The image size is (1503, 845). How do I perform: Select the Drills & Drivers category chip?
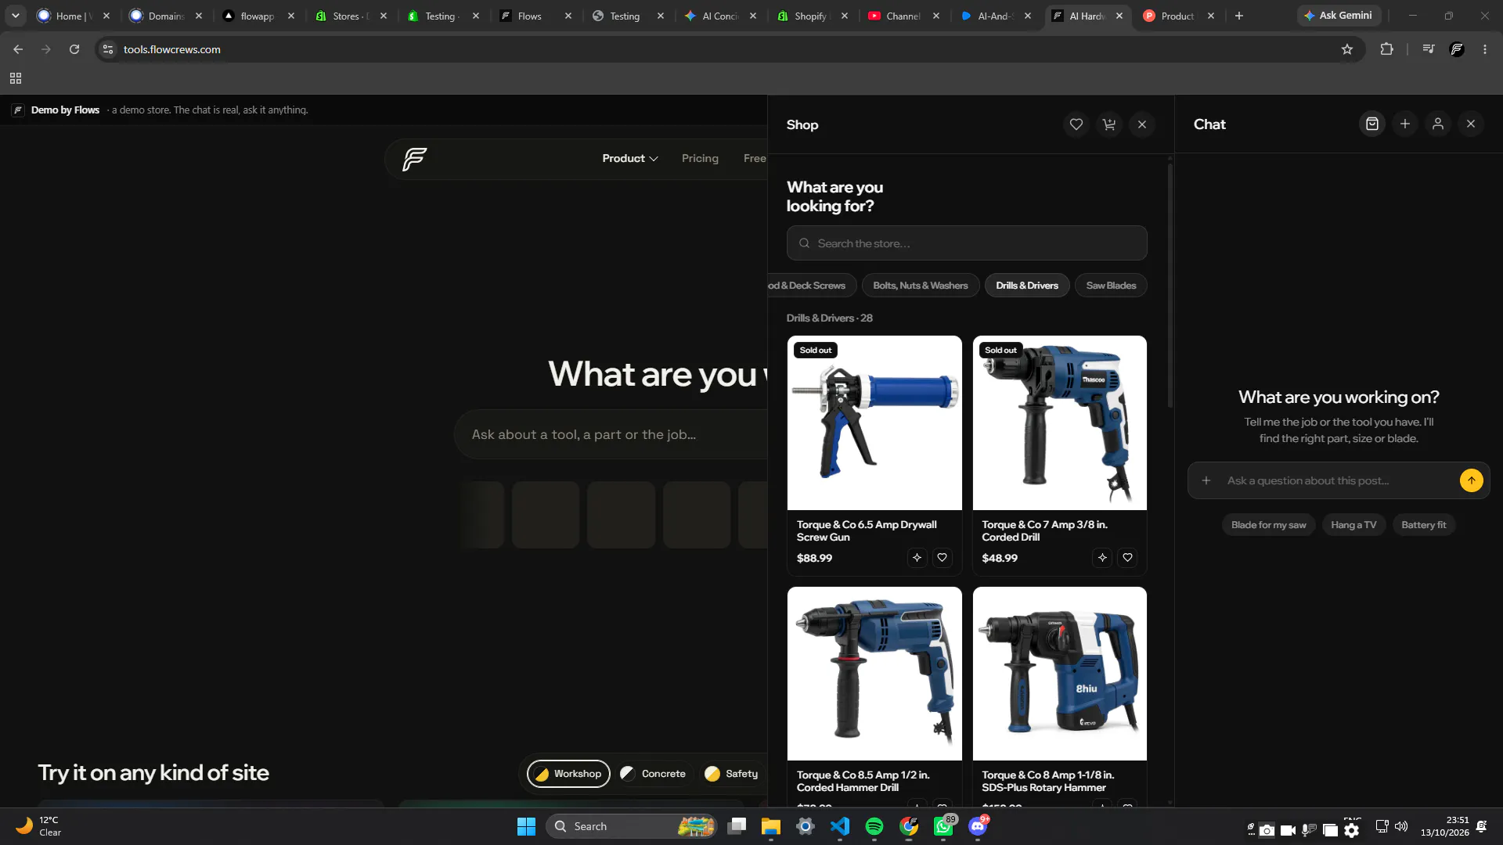(1027, 286)
